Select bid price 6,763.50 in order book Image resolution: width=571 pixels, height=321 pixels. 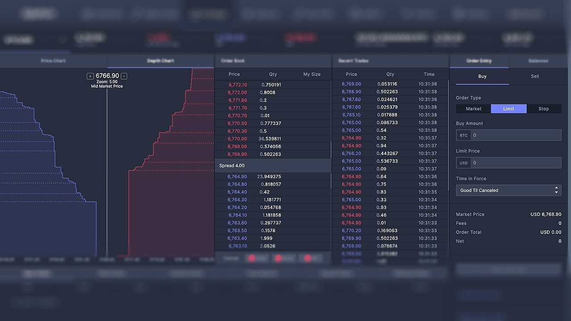[x=237, y=231]
